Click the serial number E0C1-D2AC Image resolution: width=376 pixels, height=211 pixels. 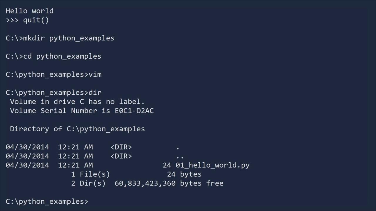(x=134, y=111)
